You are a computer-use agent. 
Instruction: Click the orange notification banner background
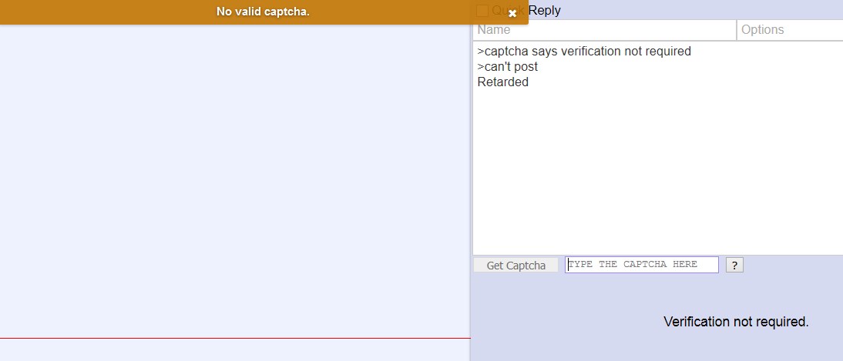coord(108,12)
